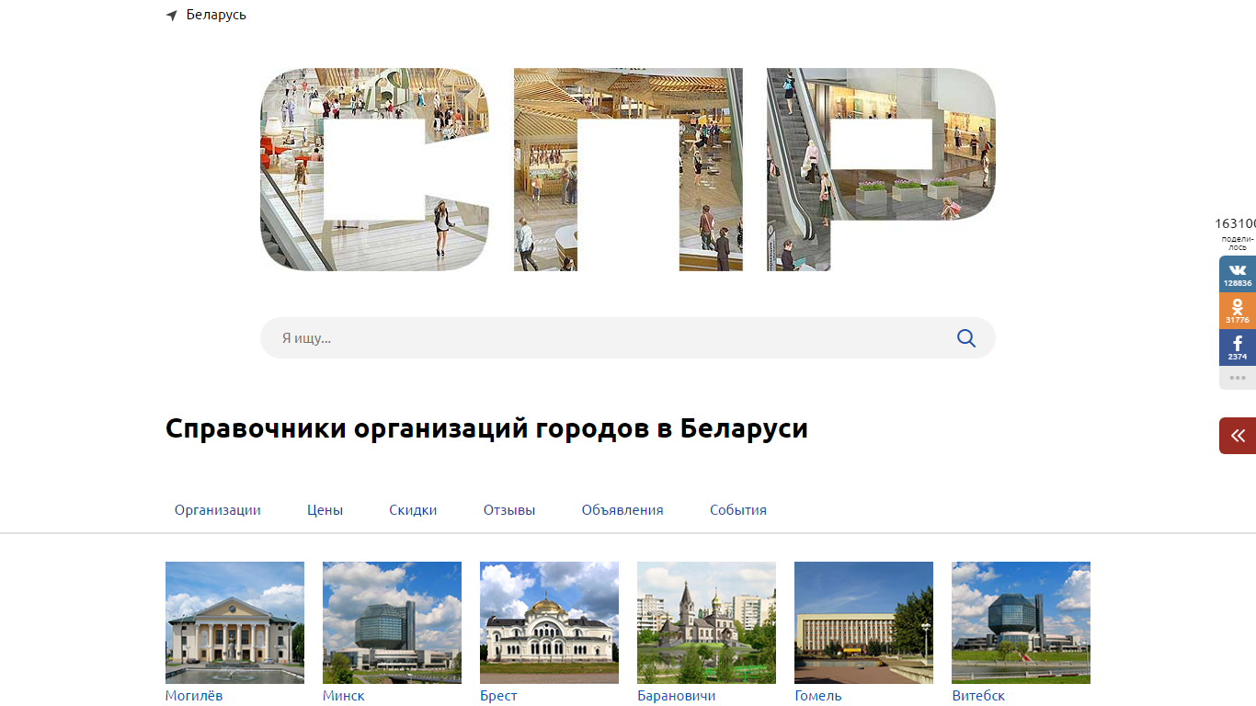The height and width of the screenshot is (706, 1256).
Task: Click the СПР site logo
Action: 628,169
